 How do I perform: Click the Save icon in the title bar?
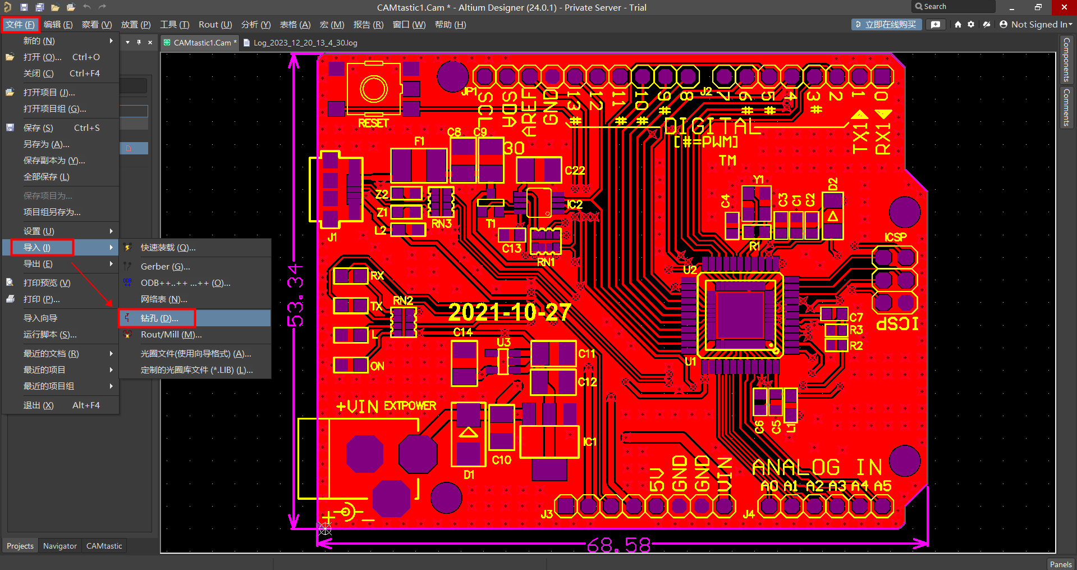point(24,7)
